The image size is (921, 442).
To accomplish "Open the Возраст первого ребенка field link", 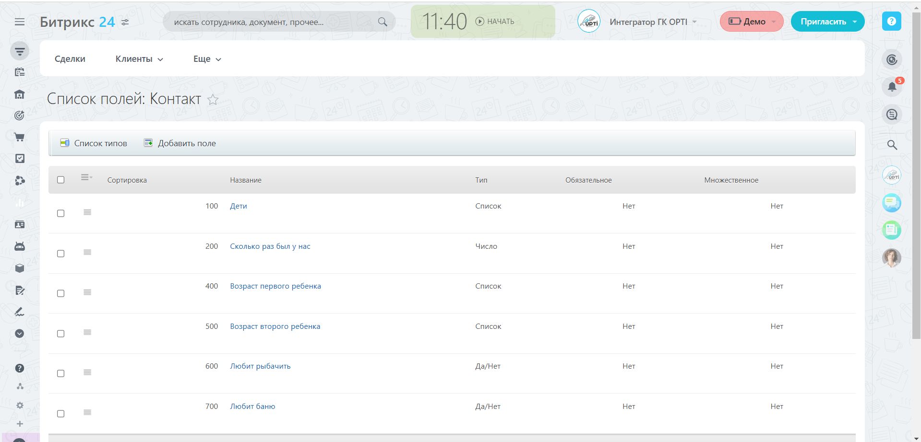I will tap(275, 286).
